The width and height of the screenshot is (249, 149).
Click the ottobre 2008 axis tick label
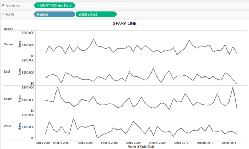109,143
